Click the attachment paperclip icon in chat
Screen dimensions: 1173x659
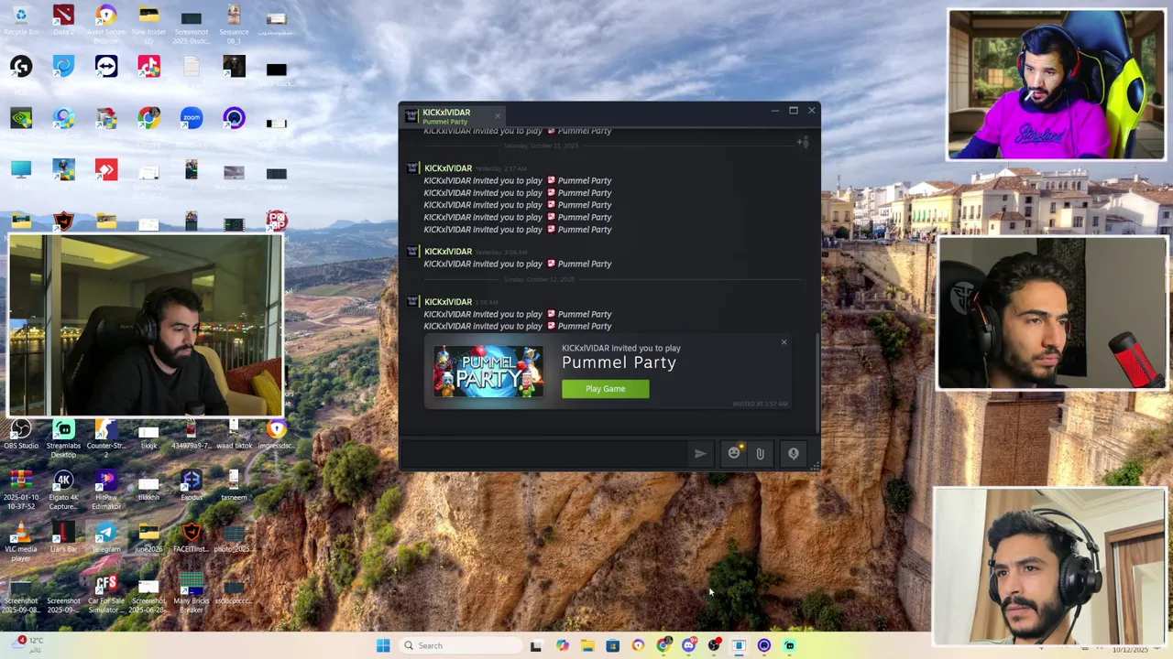760,453
